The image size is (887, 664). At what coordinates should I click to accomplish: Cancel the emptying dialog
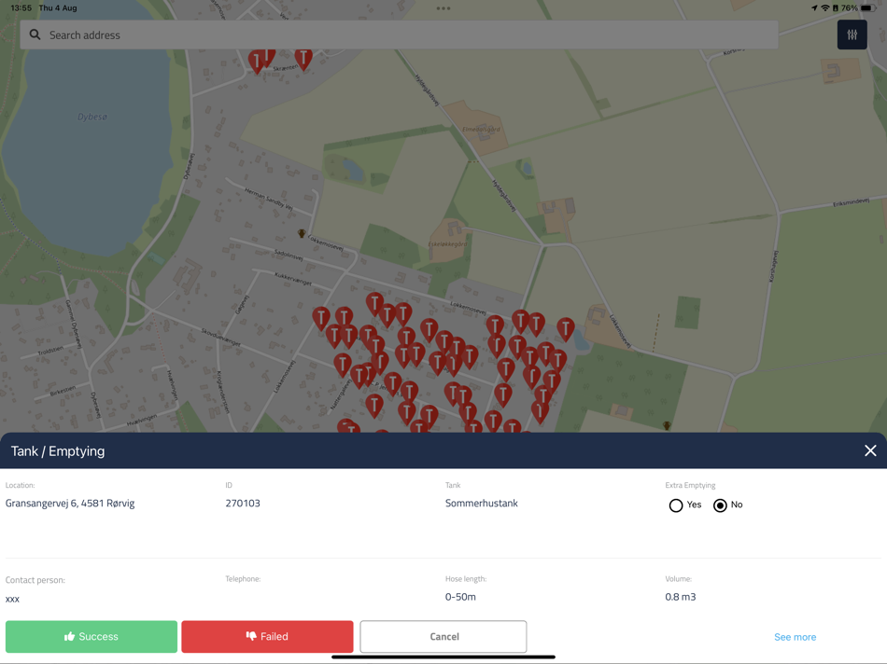(443, 636)
